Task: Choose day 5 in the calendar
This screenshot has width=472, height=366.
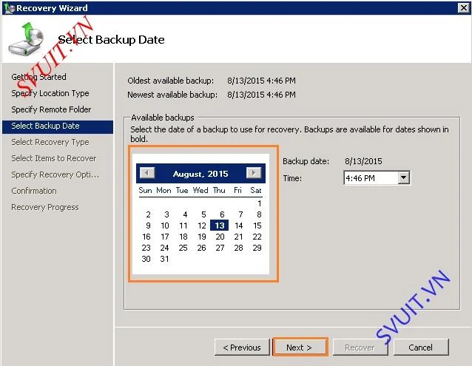Action: pos(203,214)
